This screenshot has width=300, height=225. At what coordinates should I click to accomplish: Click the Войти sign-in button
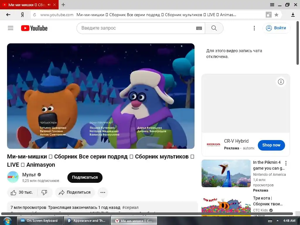(x=277, y=28)
